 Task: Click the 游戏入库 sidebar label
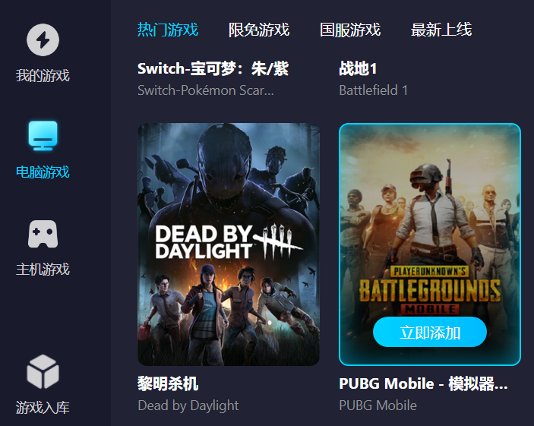pyautogui.click(x=43, y=407)
